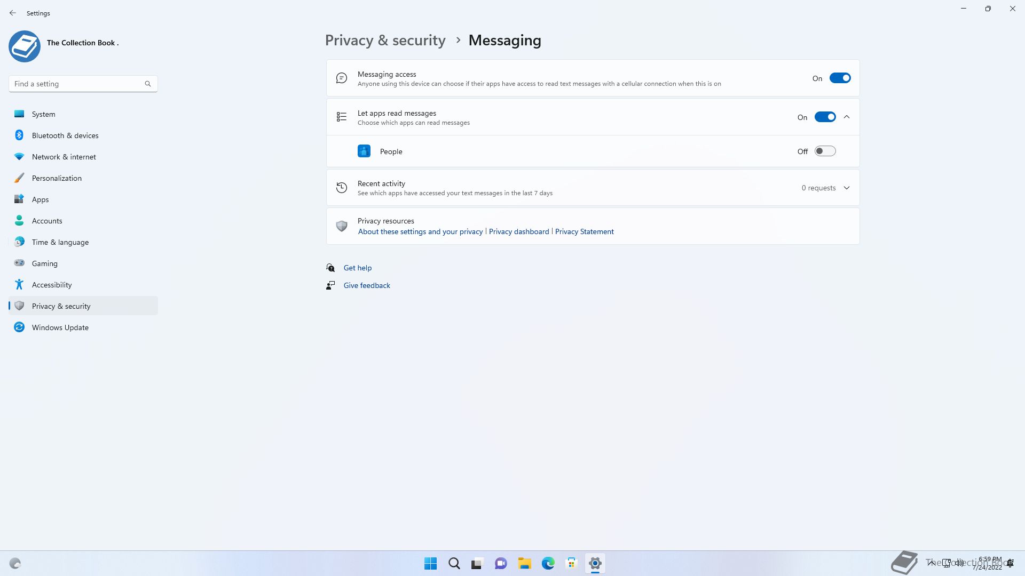Click the 0 requests text
1025x576 pixels.
coord(818,188)
